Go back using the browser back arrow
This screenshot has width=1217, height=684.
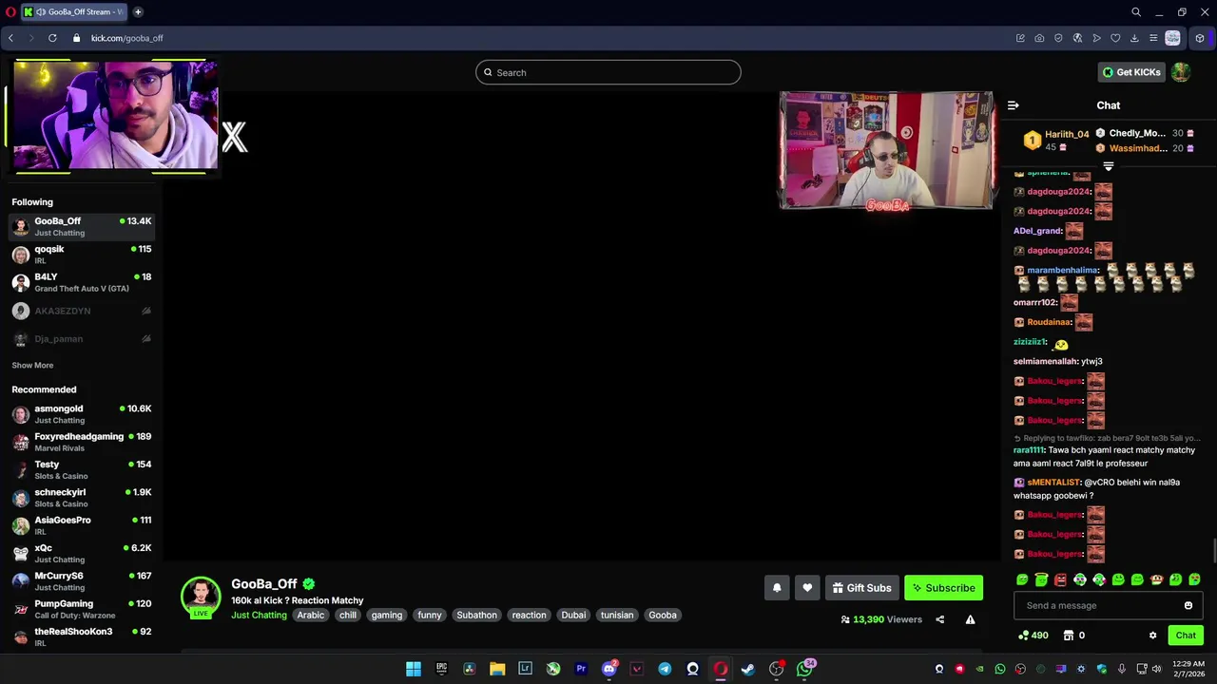10,38
